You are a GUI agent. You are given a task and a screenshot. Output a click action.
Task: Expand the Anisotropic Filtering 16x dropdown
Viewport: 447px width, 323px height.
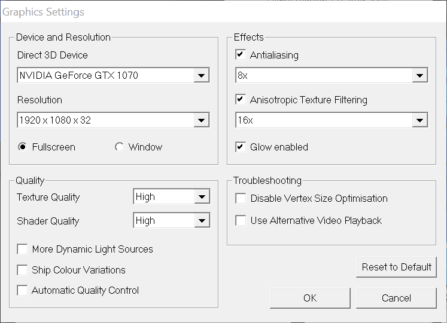click(x=420, y=121)
